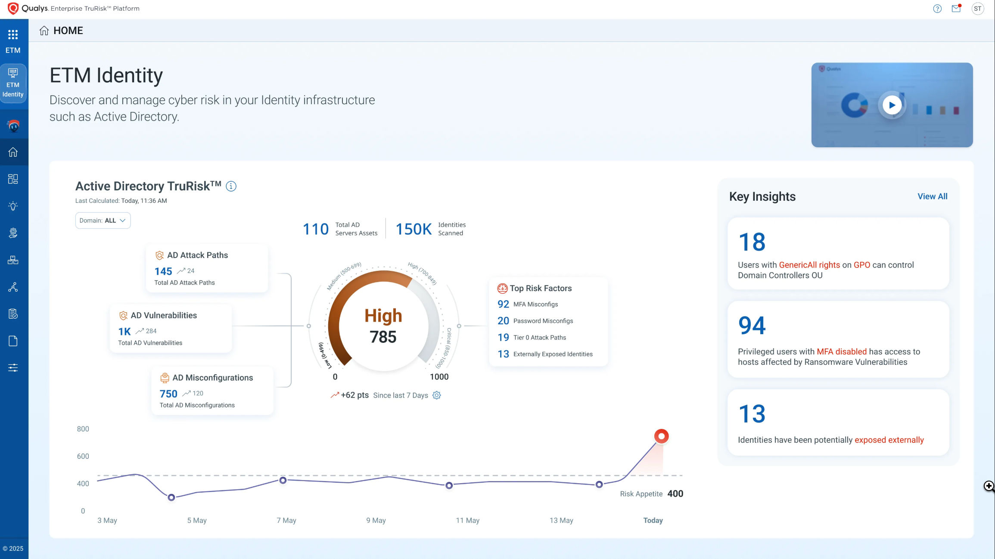Play the ETM Identity intro video
This screenshot has width=995, height=559.
pos(892,105)
